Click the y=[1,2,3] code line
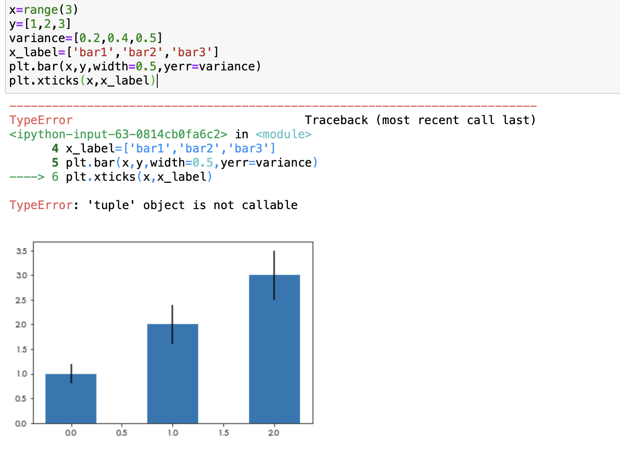 (40, 24)
